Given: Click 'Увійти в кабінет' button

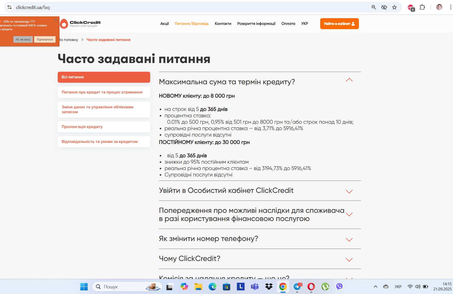Looking at the screenshot, I should coord(339,24).
